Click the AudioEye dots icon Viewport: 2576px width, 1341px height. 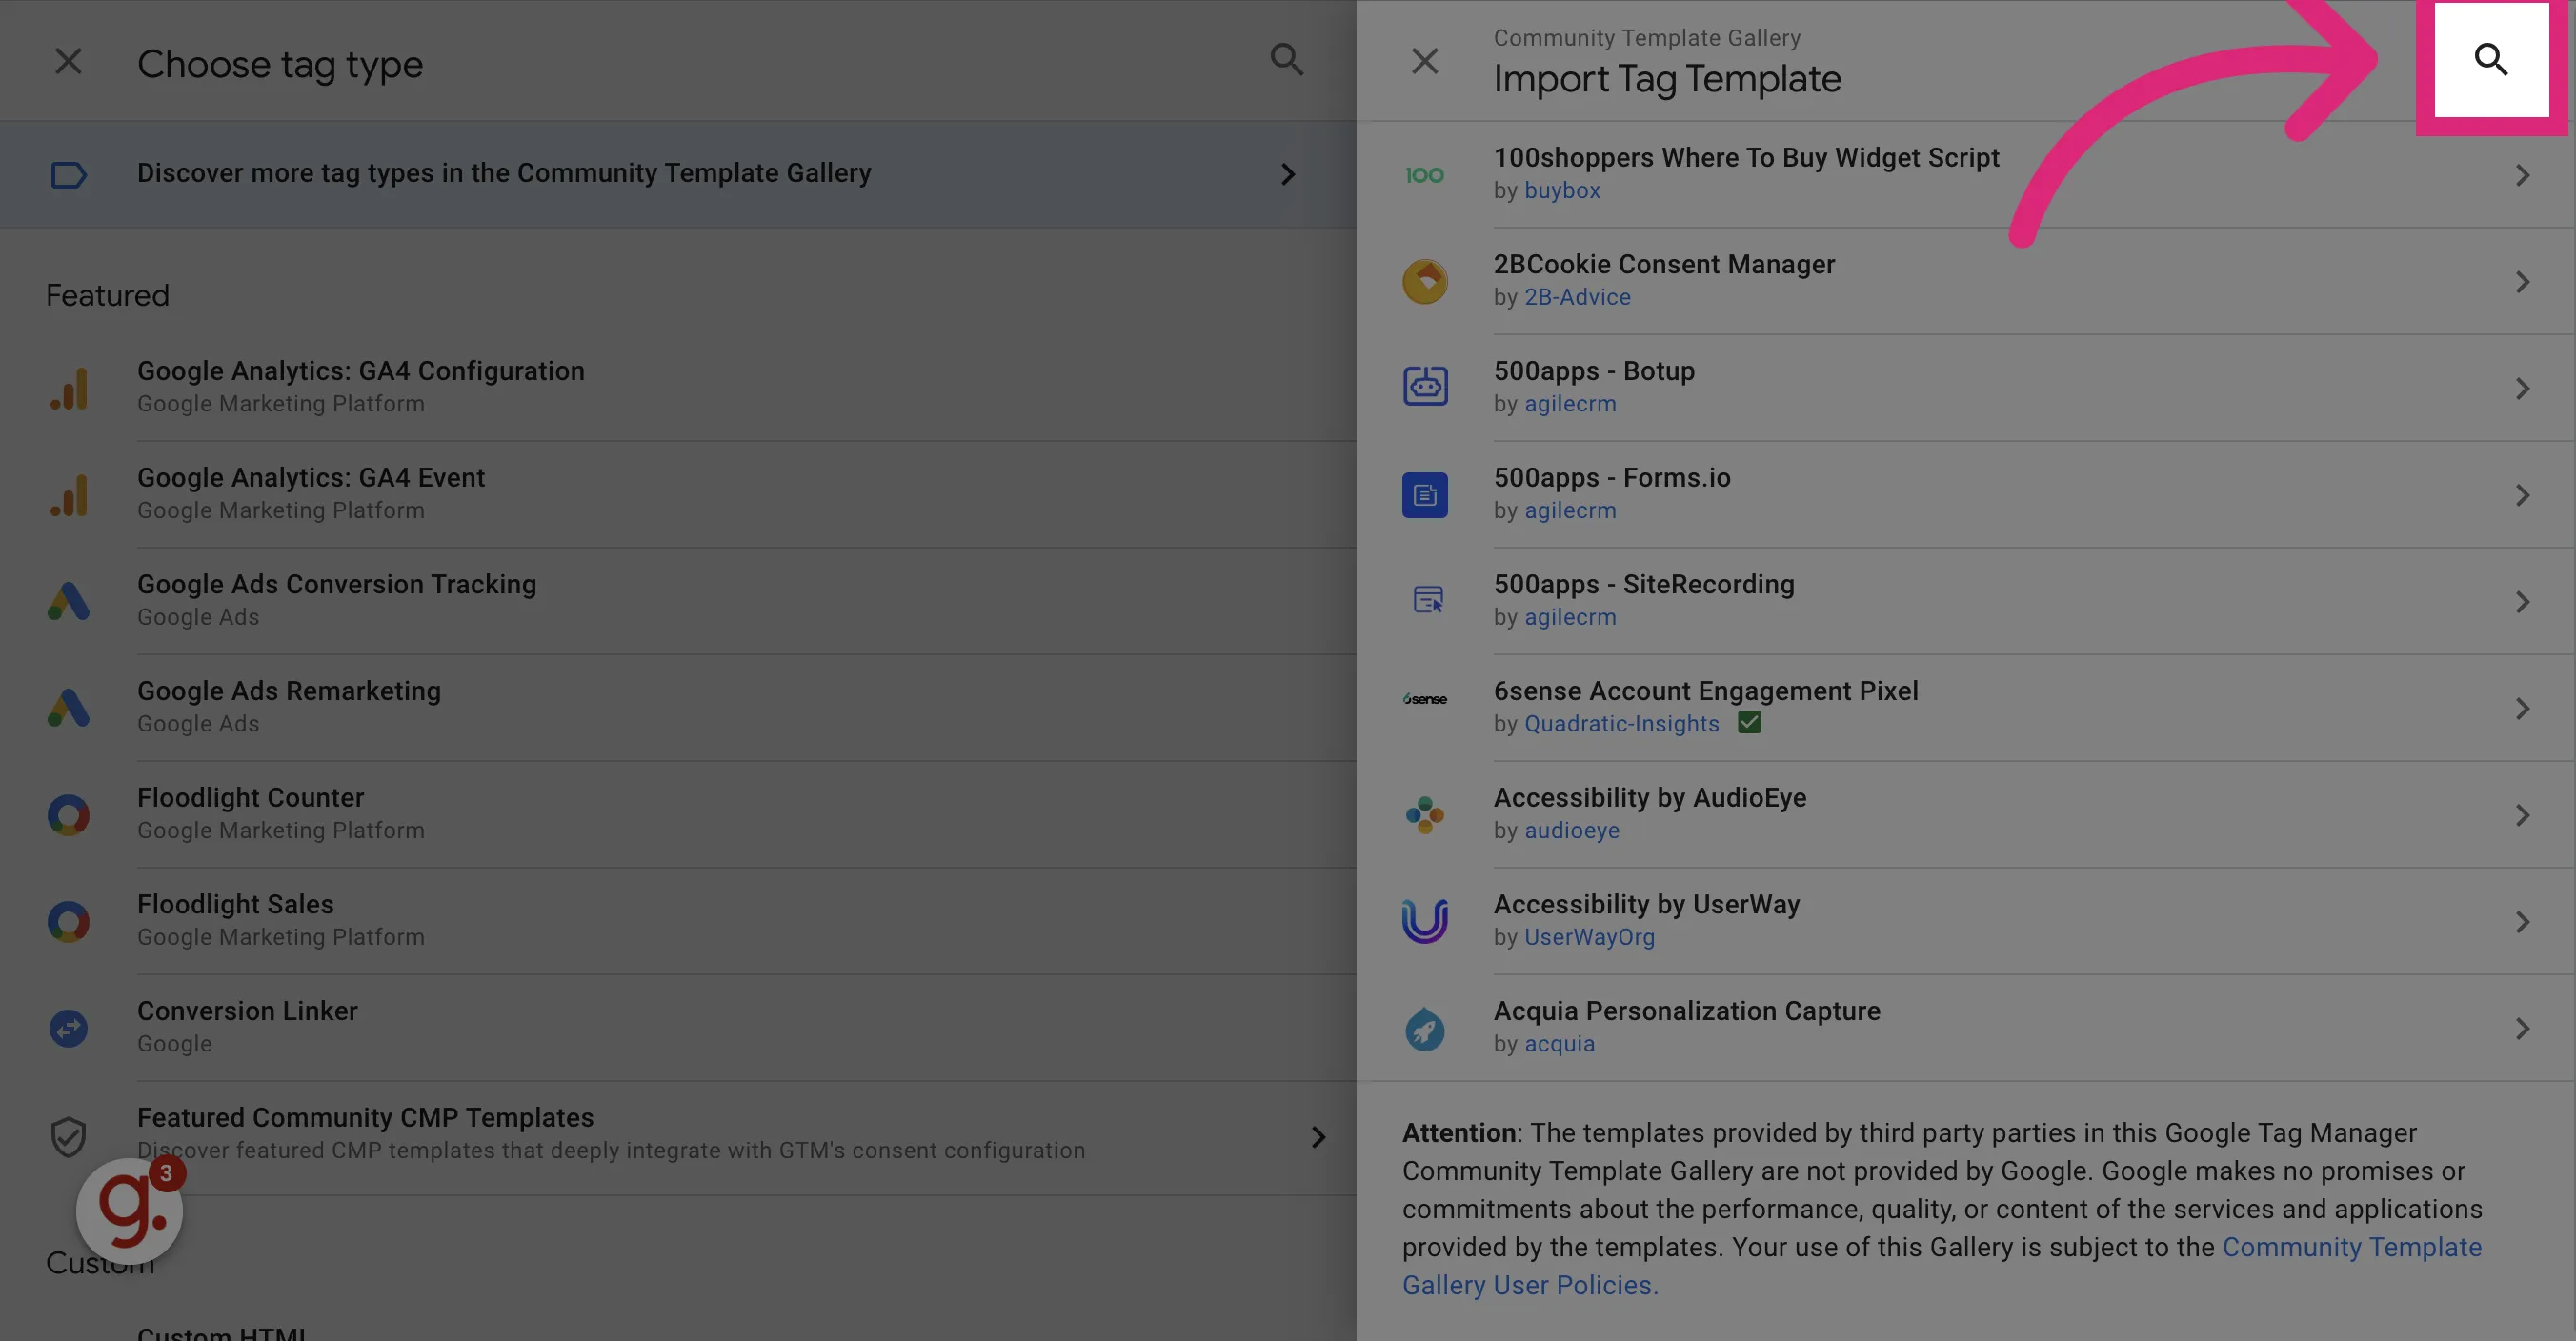[1424, 815]
